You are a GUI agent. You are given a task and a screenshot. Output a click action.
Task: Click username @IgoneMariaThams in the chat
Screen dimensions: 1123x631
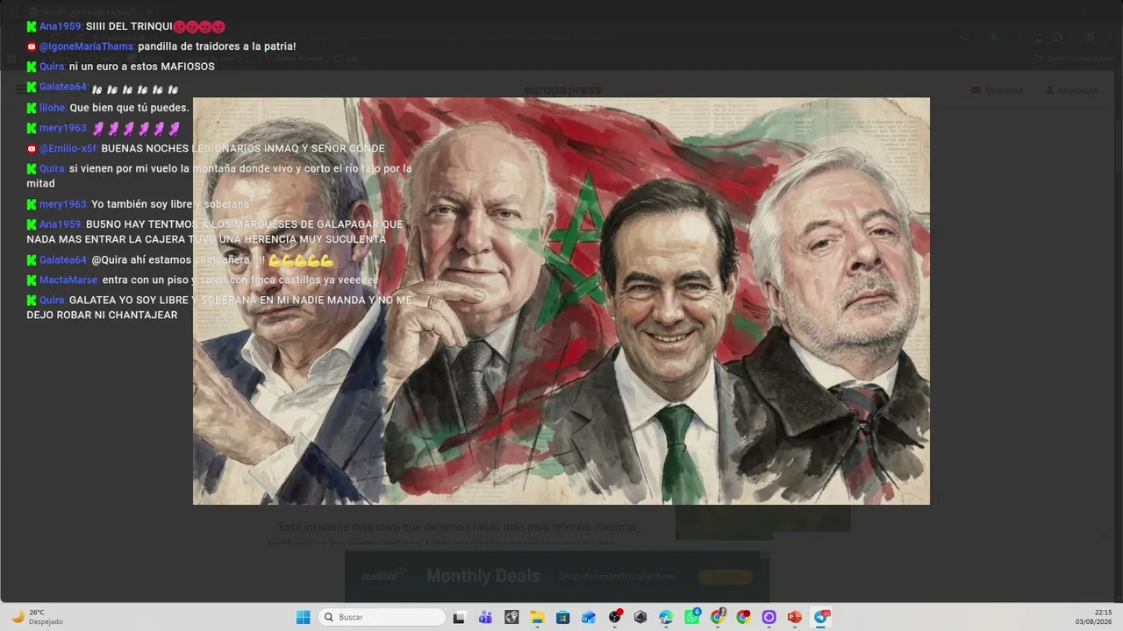tap(87, 46)
